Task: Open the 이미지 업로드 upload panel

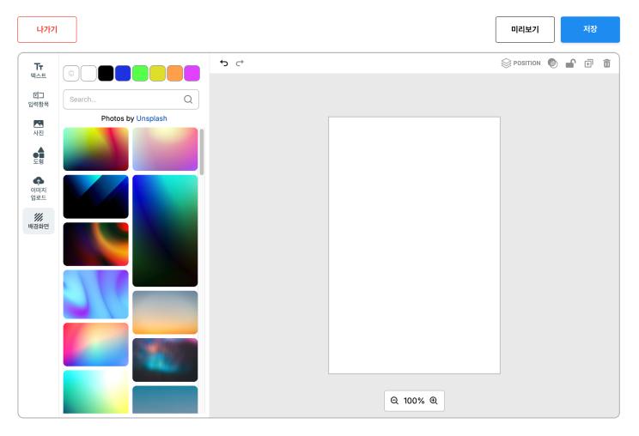Action: (38, 188)
